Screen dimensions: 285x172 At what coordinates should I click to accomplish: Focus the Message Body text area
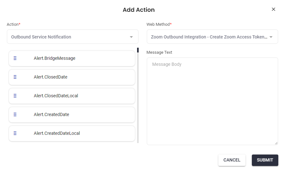point(212,101)
